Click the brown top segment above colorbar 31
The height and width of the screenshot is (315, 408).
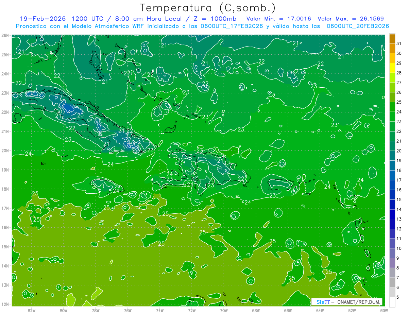point(392,38)
